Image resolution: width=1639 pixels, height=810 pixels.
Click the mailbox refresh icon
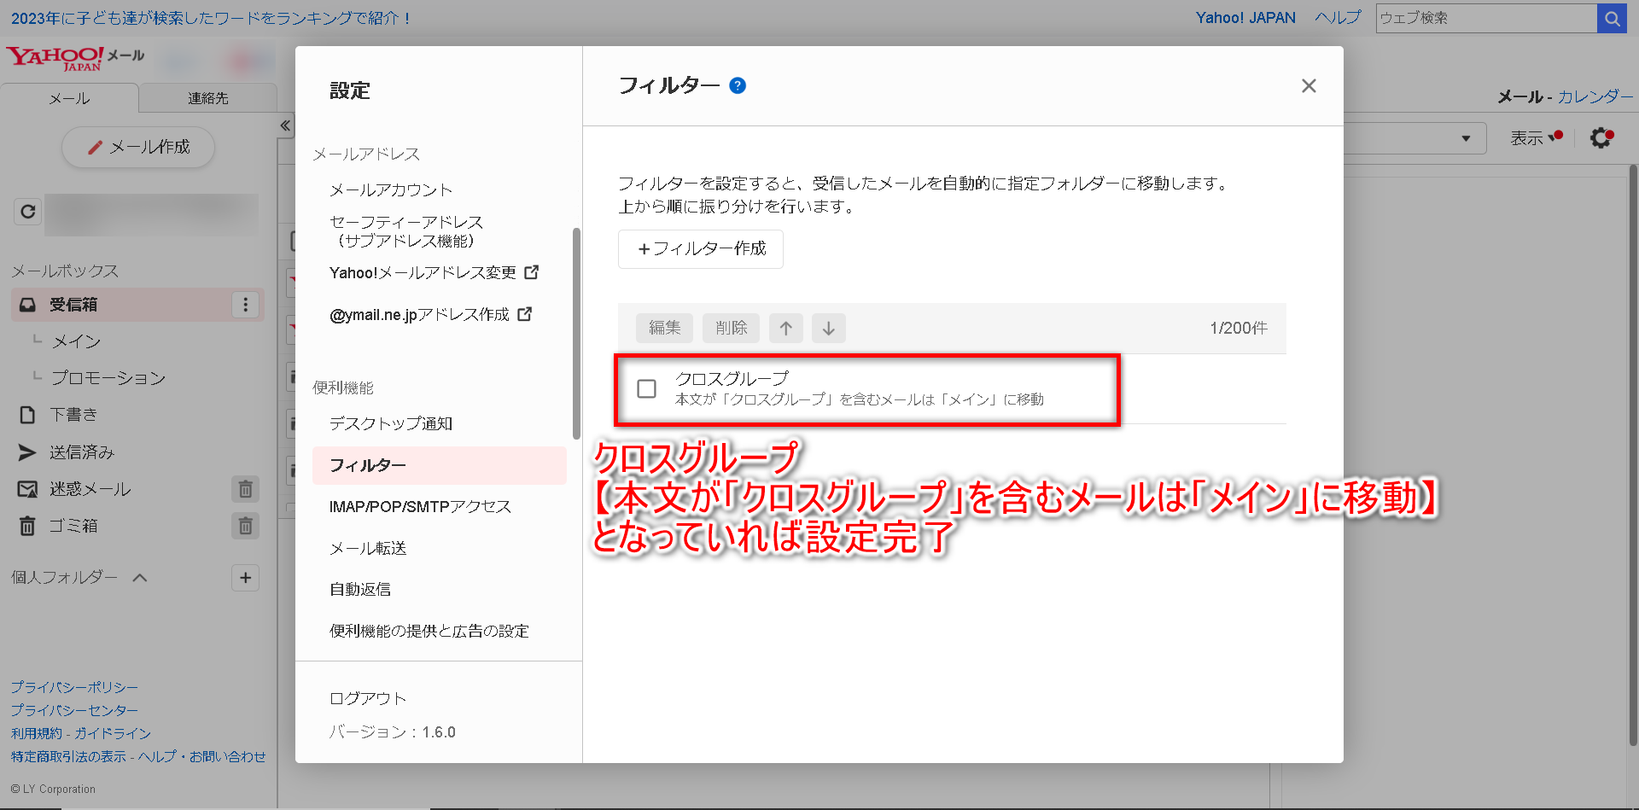pyautogui.click(x=28, y=211)
